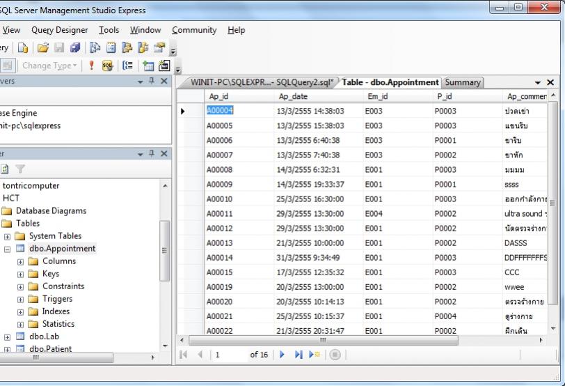This screenshot has width=565, height=386.
Task: Open the View menu
Action: (11, 30)
